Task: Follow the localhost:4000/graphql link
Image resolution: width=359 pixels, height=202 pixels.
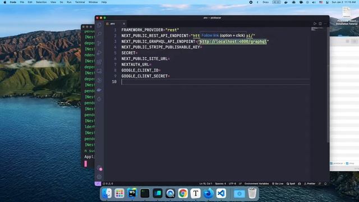Action: [x=233, y=42]
